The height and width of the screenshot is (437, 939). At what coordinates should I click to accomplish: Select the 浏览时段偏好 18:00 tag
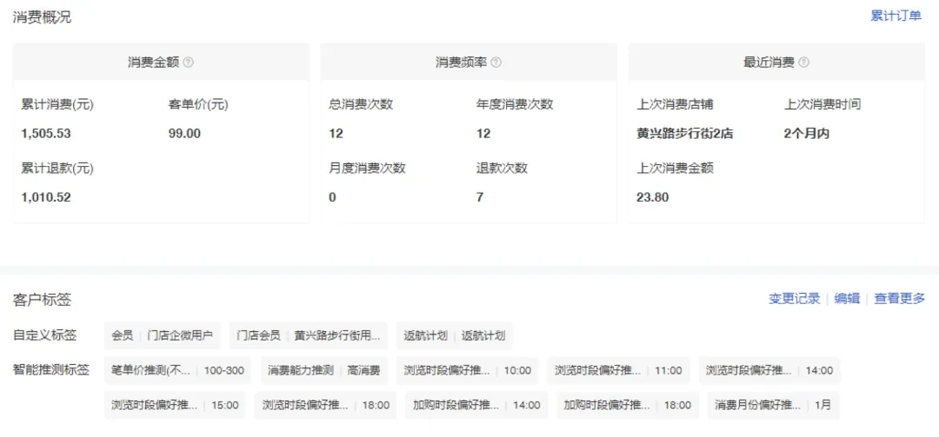click(325, 405)
